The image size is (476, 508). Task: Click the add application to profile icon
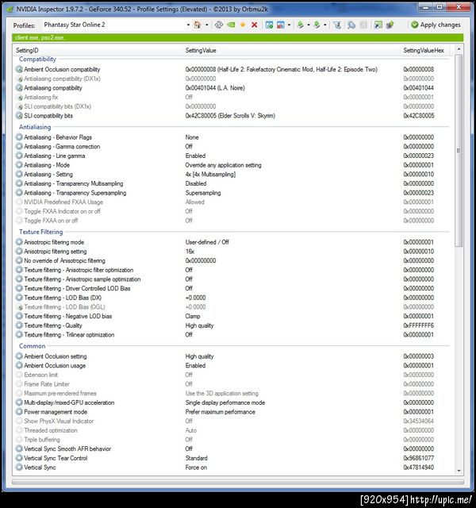tap(269, 25)
